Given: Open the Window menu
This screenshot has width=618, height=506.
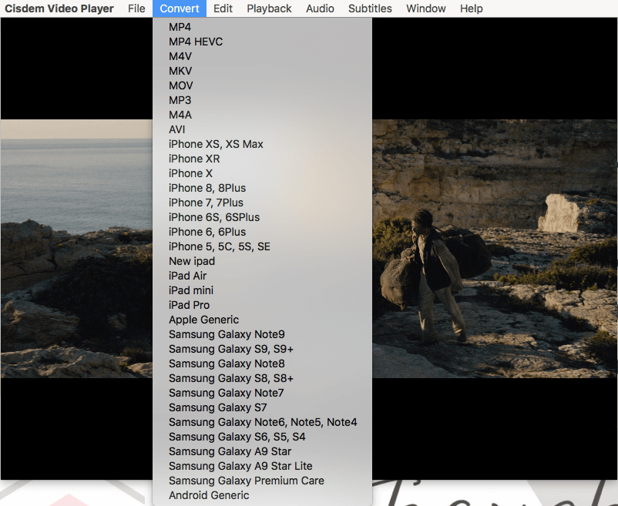Looking at the screenshot, I should (426, 8).
